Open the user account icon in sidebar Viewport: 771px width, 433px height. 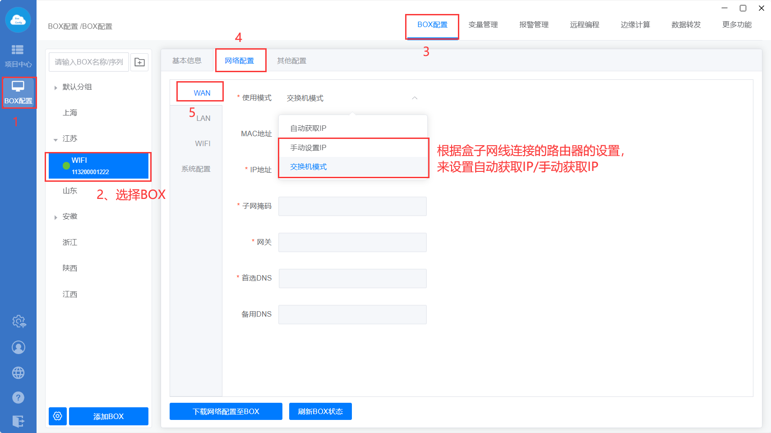pyautogui.click(x=18, y=347)
